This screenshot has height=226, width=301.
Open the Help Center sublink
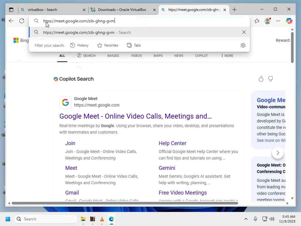(172, 143)
